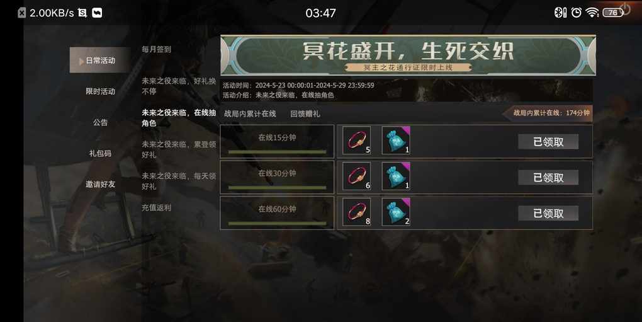
Task: Click 已领取 button for 60-minute reward
Action: click(548, 214)
